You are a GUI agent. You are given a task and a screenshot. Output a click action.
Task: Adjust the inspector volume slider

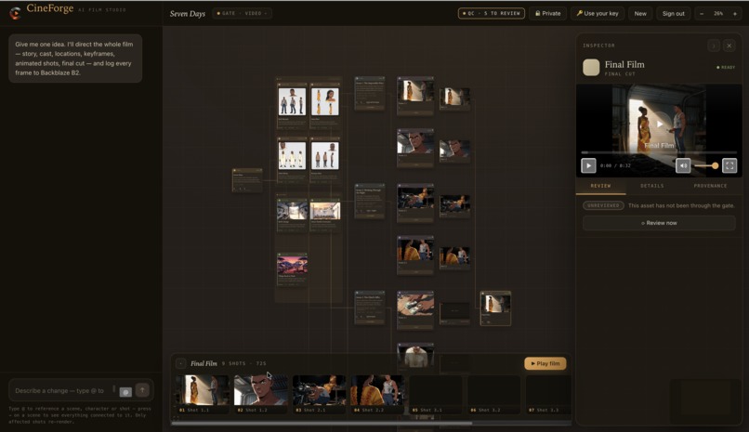tap(706, 165)
